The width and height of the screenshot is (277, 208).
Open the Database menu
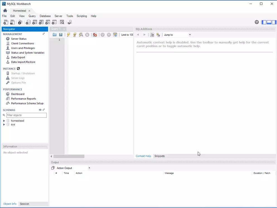coord(45,16)
